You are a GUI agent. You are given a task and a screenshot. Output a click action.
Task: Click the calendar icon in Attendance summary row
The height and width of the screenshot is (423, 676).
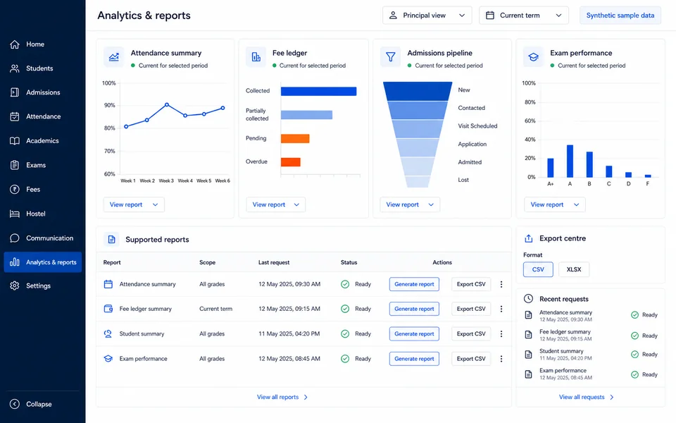click(x=108, y=284)
